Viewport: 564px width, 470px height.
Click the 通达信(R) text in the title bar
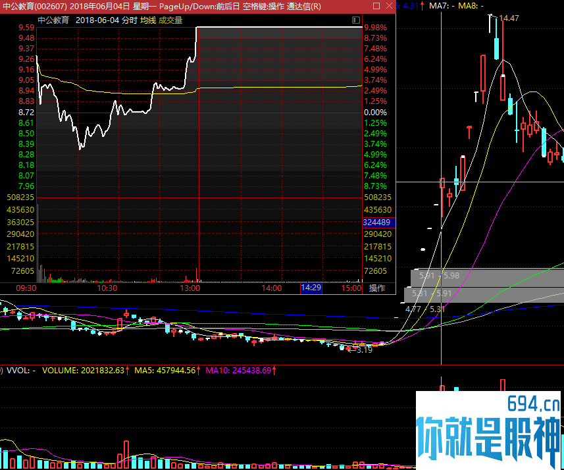[x=303, y=7]
